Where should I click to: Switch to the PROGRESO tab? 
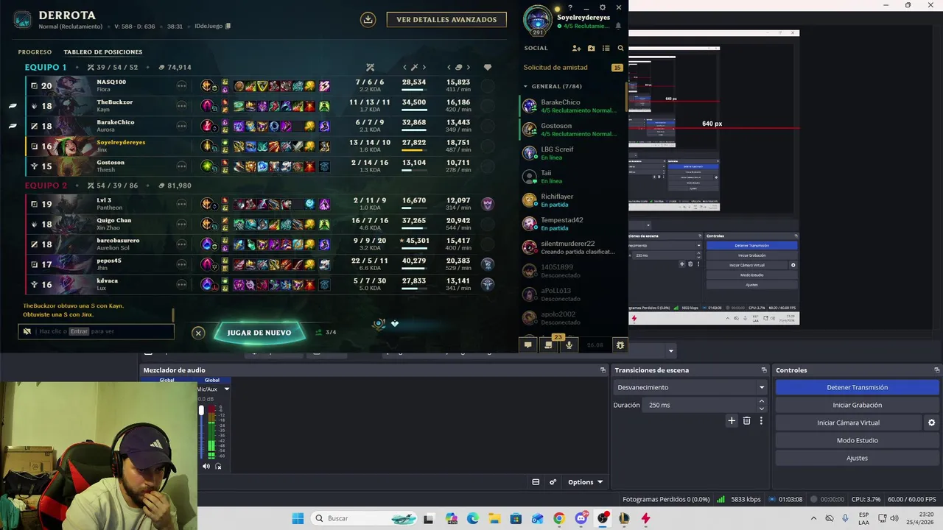pyautogui.click(x=35, y=52)
